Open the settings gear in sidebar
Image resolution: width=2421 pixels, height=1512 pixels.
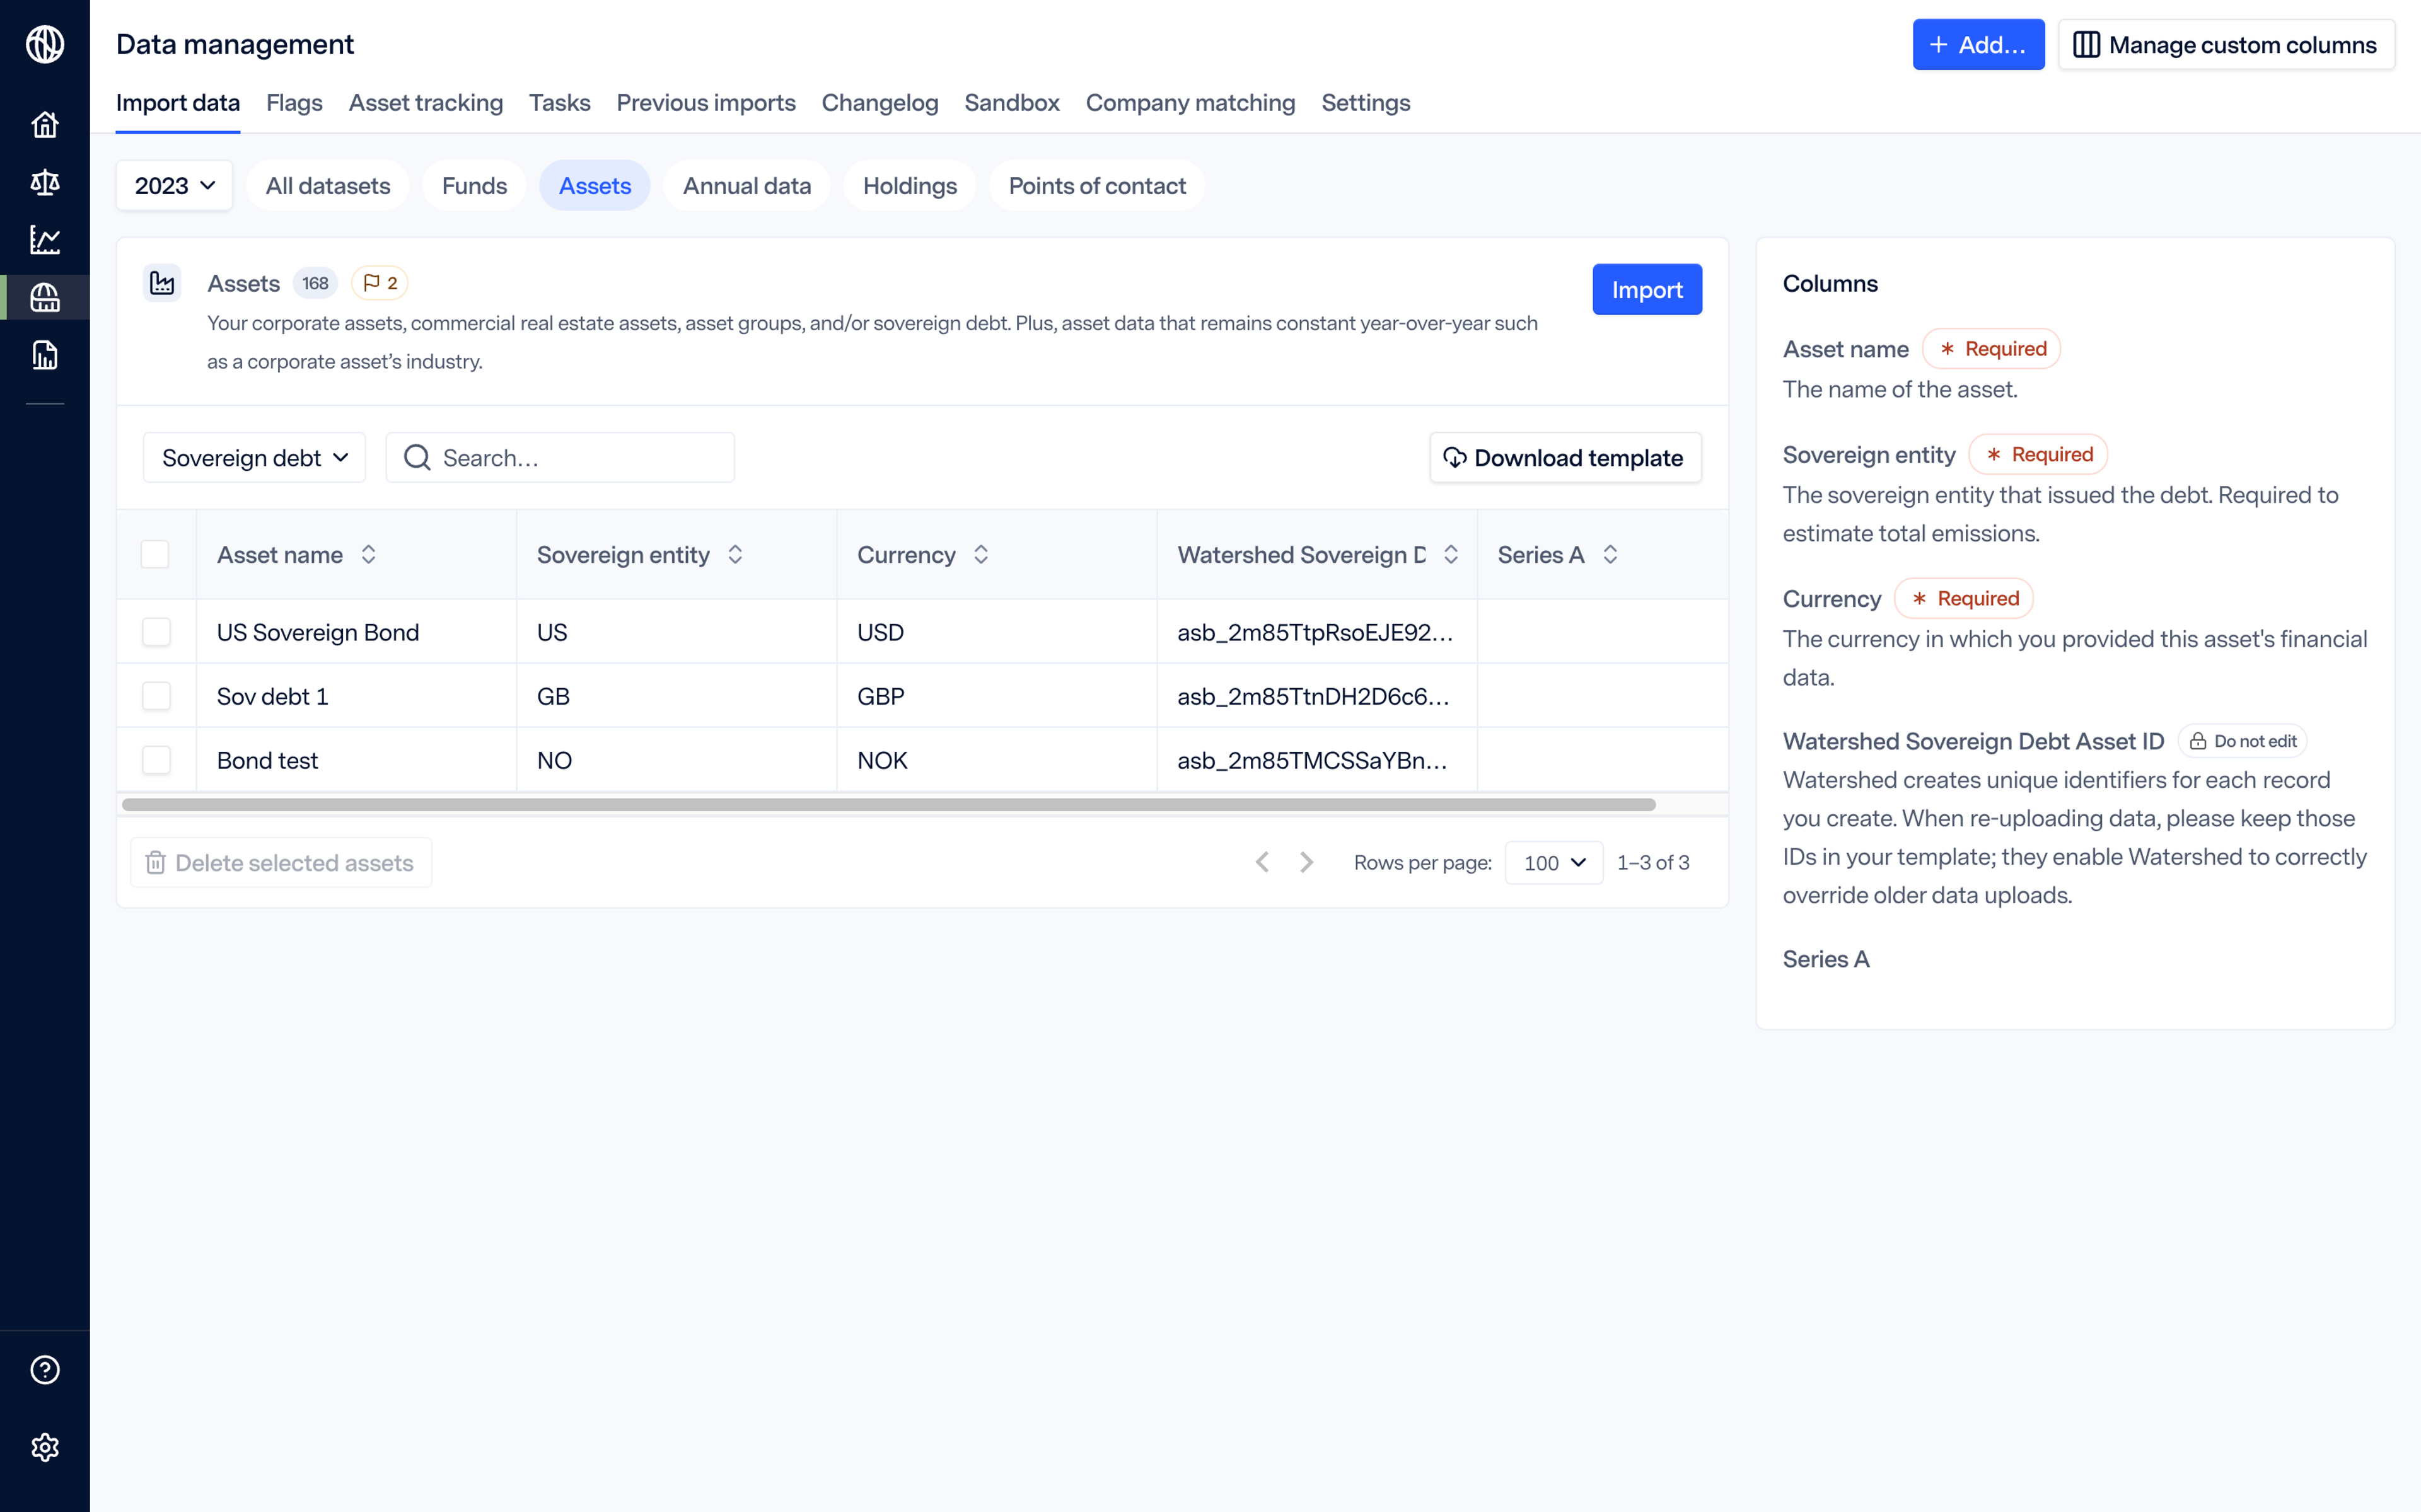pos(44,1447)
